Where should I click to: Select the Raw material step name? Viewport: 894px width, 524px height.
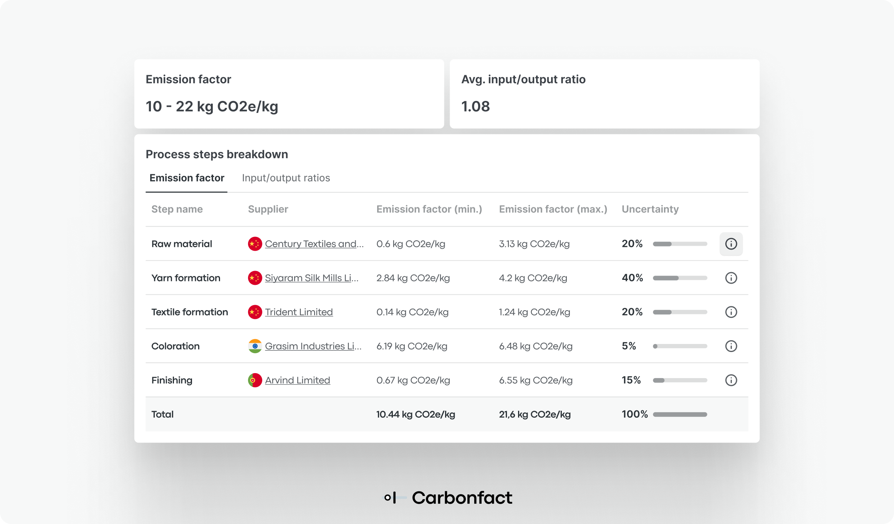(x=182, y=244)
